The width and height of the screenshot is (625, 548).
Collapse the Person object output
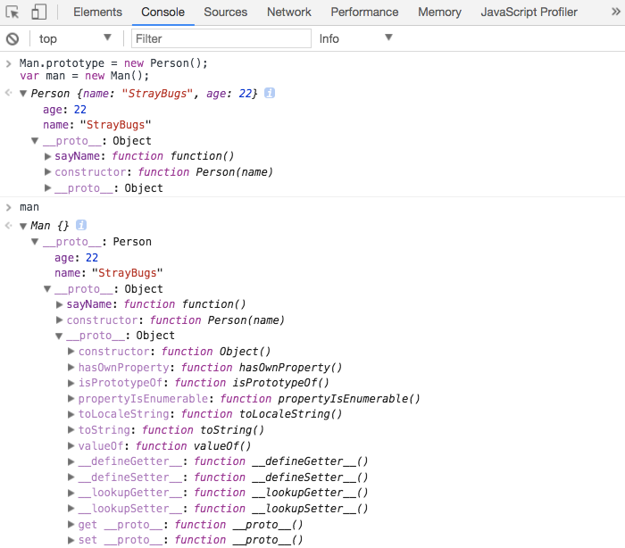pos(23,94)
